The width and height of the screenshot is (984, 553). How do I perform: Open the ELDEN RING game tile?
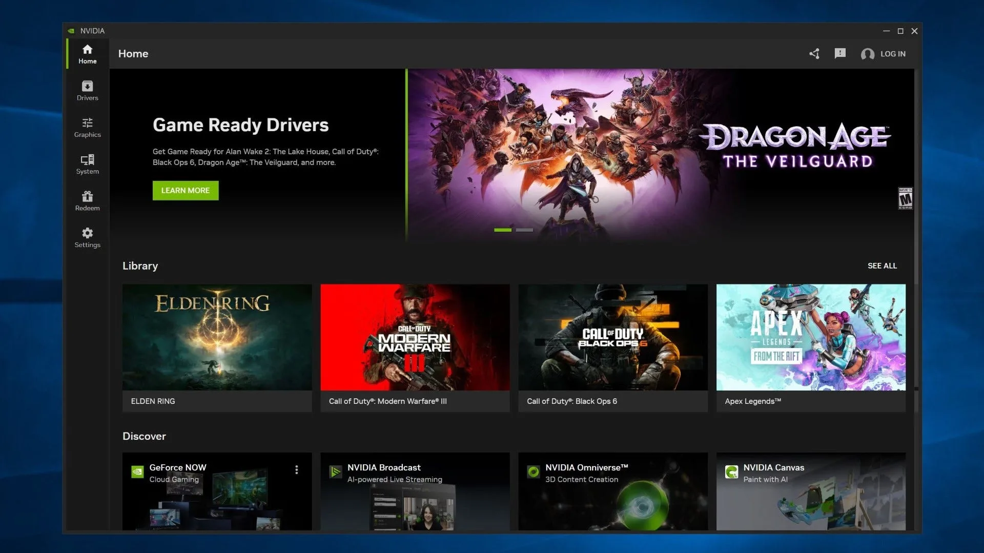217,347
